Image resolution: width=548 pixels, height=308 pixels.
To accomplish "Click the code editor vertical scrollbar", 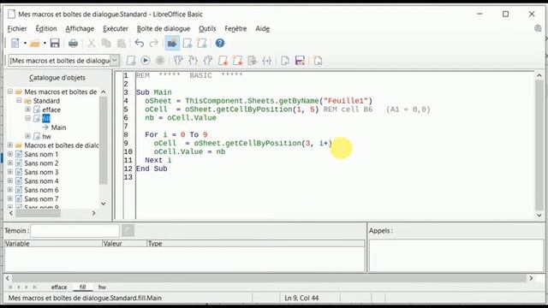I will point(539,145).
